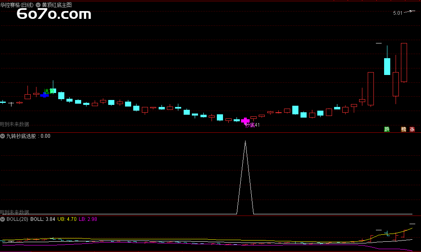Open the dropdown arrow beside 华控赛格(日线)
Viewport: 421px width, 252px height.
(x=38, y=5)
